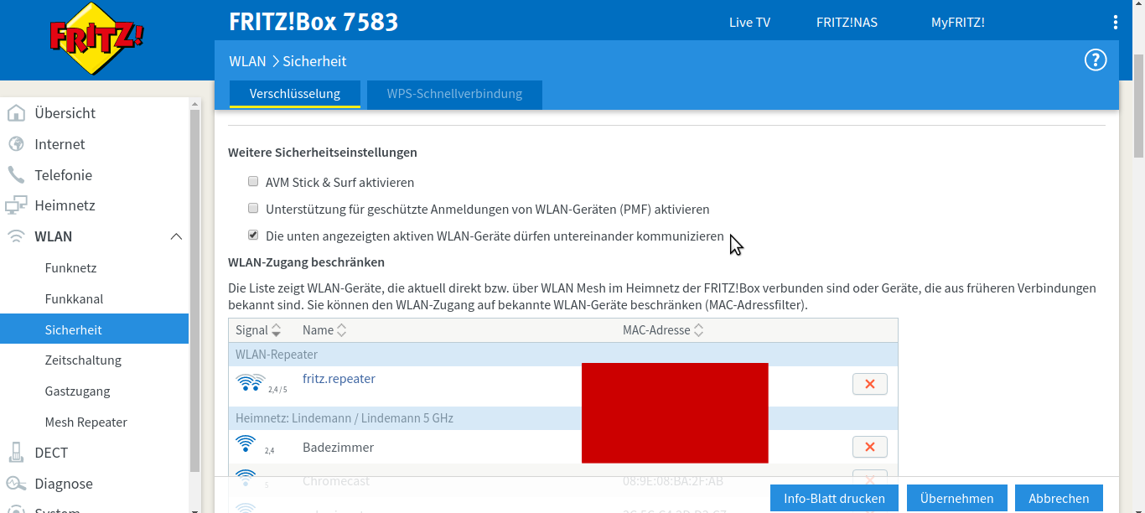This screenshot has height=513, width=1145.
Task: Open the three-dot menu in the header
Action: click(1115, 23)
